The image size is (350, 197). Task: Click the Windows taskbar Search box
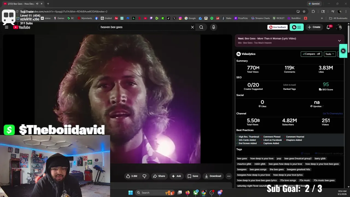[155, 193]
